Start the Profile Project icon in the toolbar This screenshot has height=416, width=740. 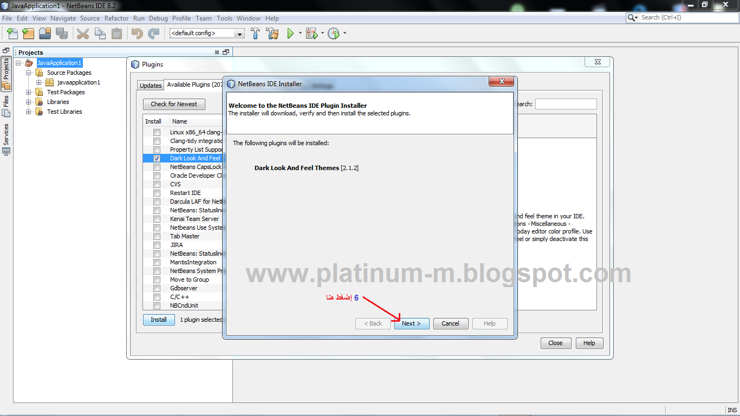(334, 33)
